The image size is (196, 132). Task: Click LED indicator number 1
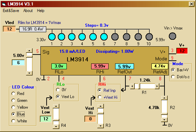pyautogui.click(x=52, y=37)
